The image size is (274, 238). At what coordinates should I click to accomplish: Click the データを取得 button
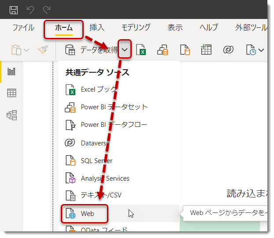pyautogui.click(x=92, y=50)
